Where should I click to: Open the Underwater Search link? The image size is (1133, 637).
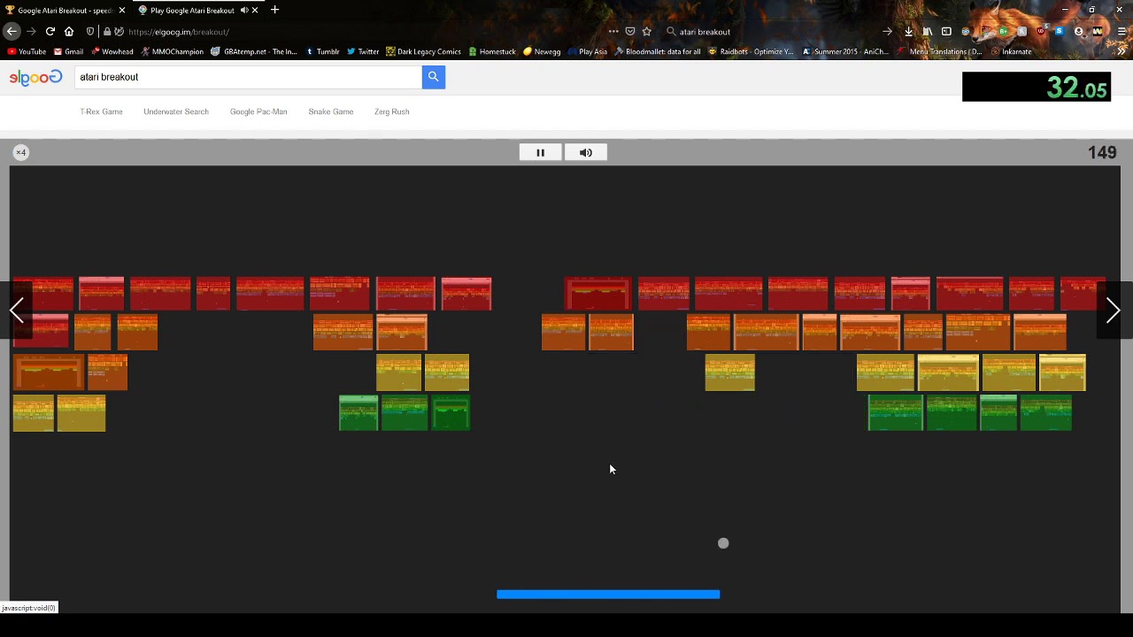tap(176, 111)
